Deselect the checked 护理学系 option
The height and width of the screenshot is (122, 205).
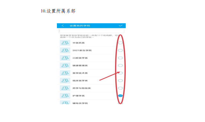coord(120,96)
